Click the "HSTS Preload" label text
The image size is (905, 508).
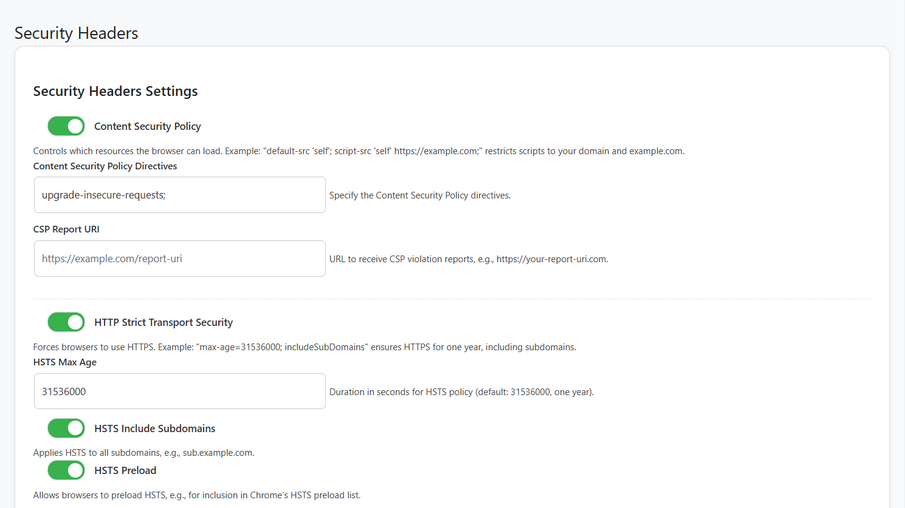(125, 470)
